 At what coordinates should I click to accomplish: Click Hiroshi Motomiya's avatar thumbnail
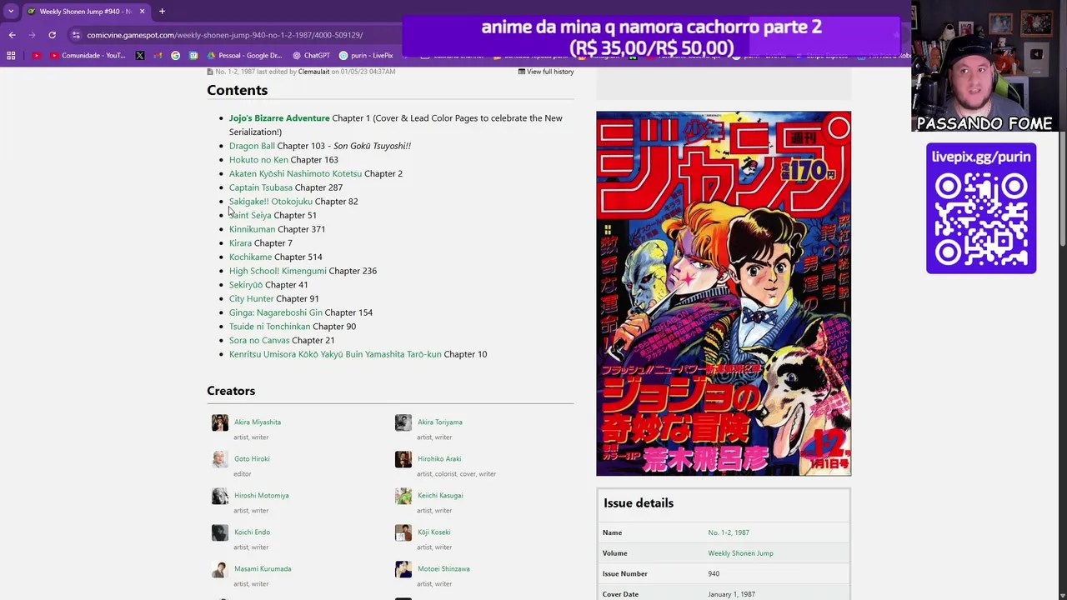(220, 496)
